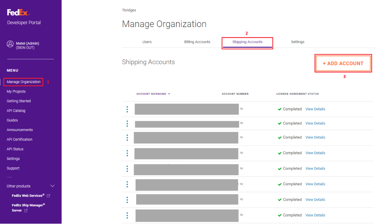Collapse the Other products section
The image size is (375, 224).
coord(52,186)
